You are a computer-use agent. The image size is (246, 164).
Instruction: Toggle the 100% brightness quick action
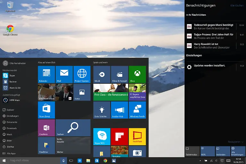[x=208, y=152]
